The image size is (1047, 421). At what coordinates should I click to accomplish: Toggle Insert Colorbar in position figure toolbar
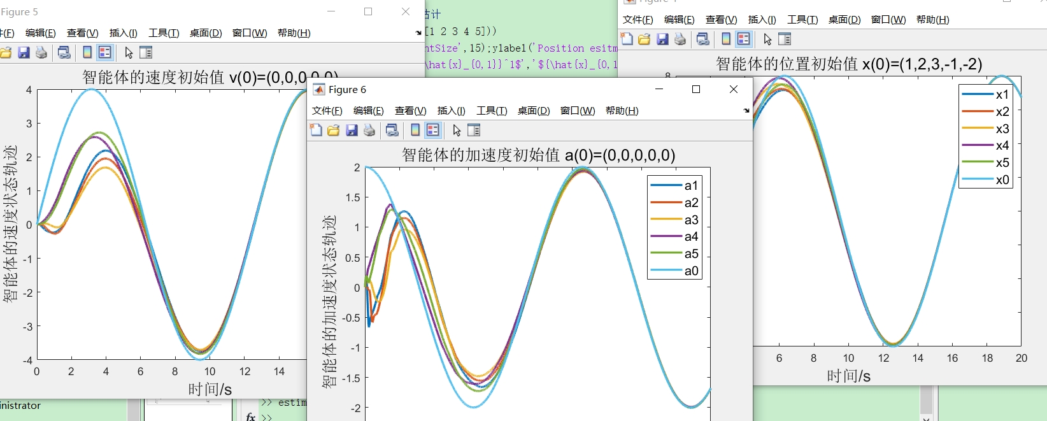tap(726, 39)
